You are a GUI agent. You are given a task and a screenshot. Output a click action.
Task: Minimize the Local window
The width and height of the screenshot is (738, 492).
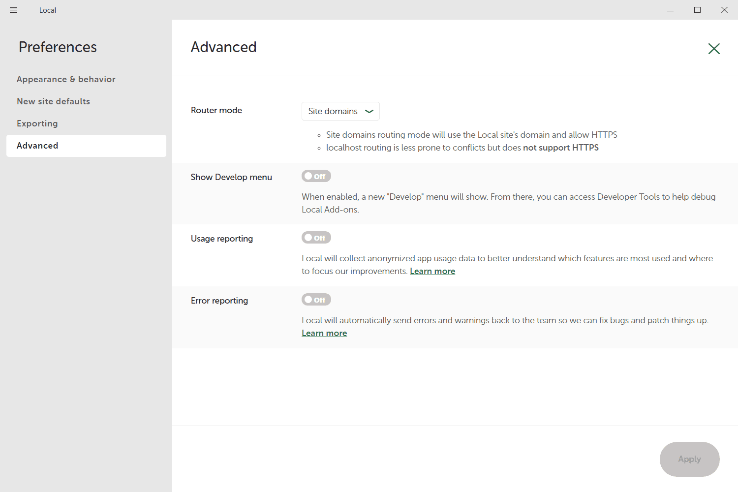pyautogui.click(x=670, y=10)
